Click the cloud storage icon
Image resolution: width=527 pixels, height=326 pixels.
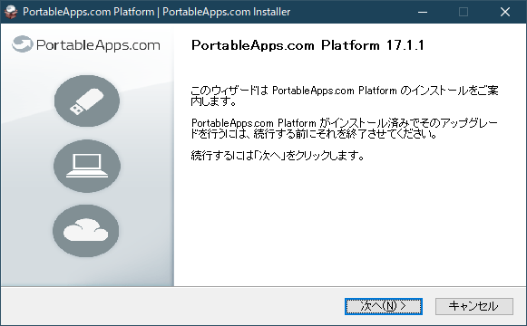(x=86, y=231)
